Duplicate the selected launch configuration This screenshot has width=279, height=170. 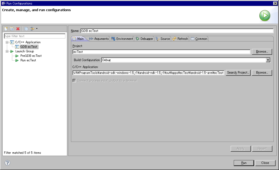click(12, 29)
